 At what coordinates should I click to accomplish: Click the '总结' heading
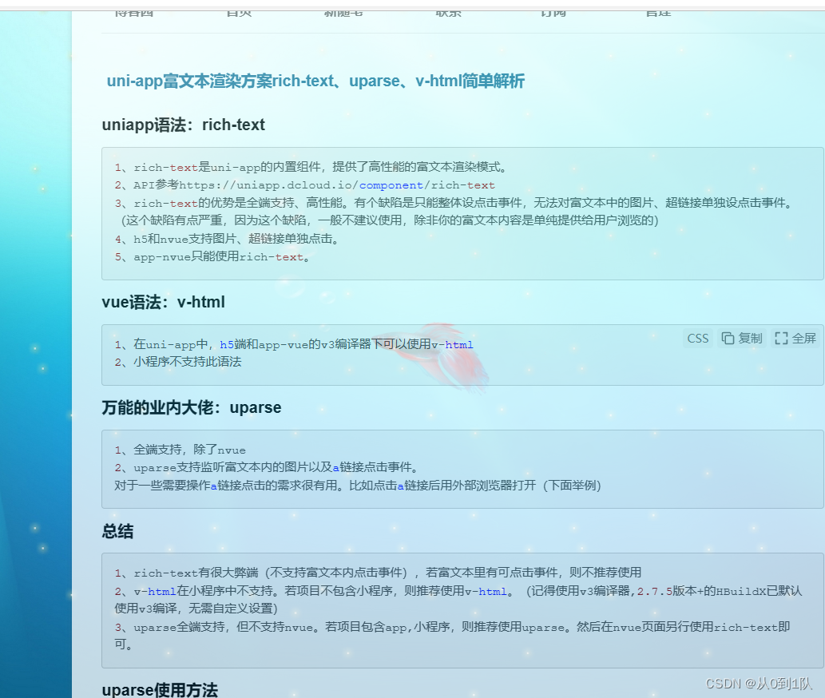tap(117, 531)
